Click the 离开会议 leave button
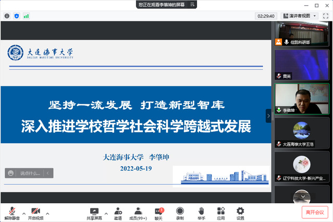The image size is (333, 222). tap(315, 212)
